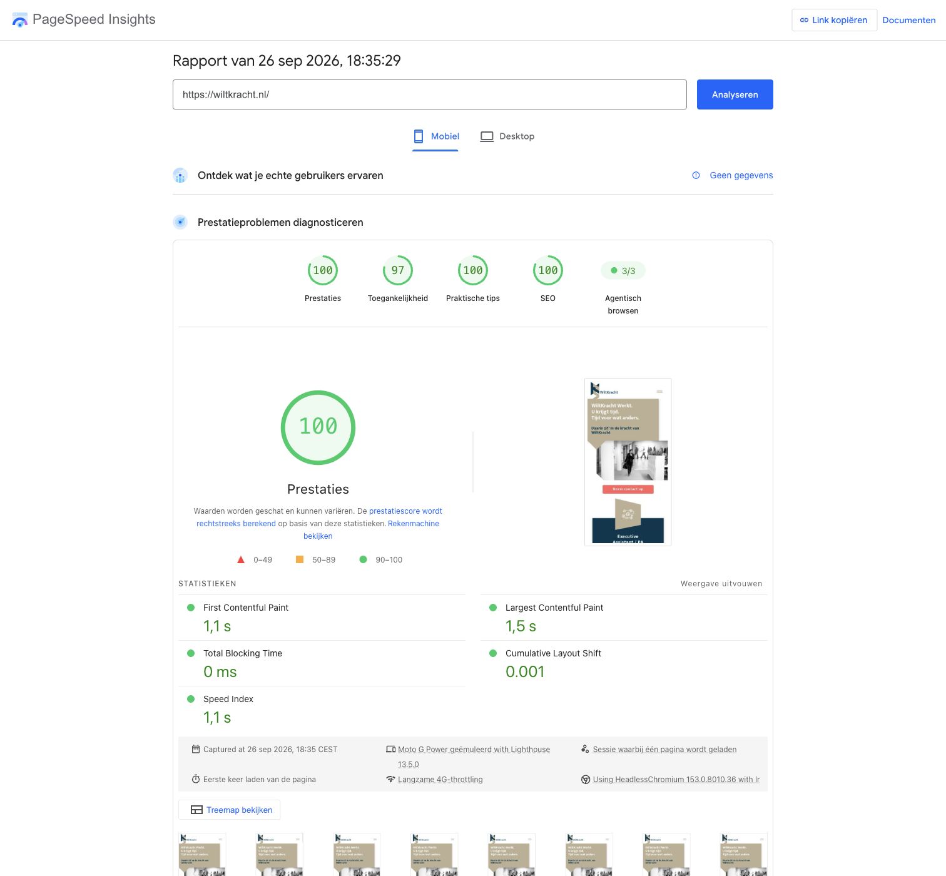Click the desktop monitor icon

coord(487,136)
